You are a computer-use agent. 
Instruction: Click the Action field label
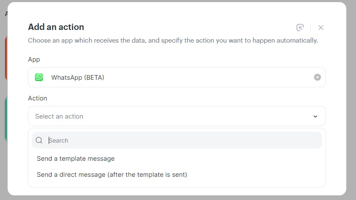[37, 98]
